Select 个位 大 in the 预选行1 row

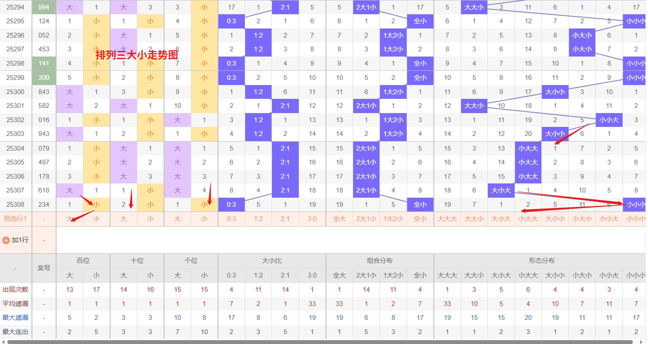tap(177, 219)
